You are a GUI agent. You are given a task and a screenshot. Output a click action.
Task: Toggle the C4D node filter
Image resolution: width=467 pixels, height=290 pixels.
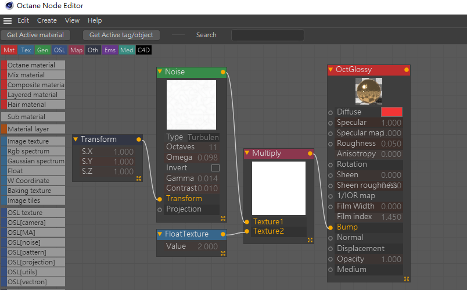tap(143, 50)
